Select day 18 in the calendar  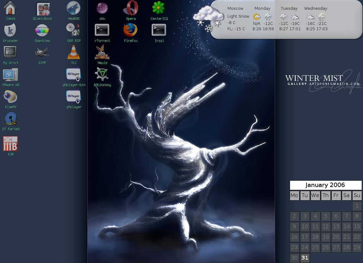(315, 237)
